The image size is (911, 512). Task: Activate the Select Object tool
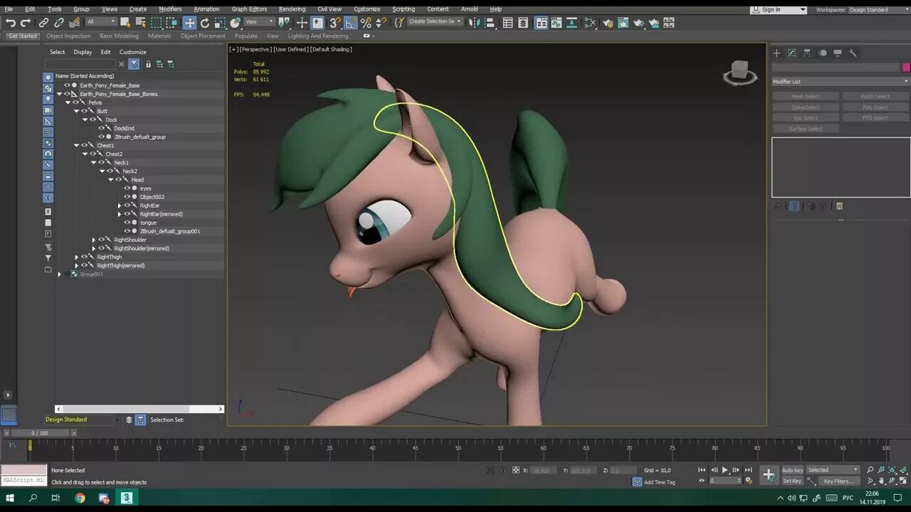pos(125,23)
